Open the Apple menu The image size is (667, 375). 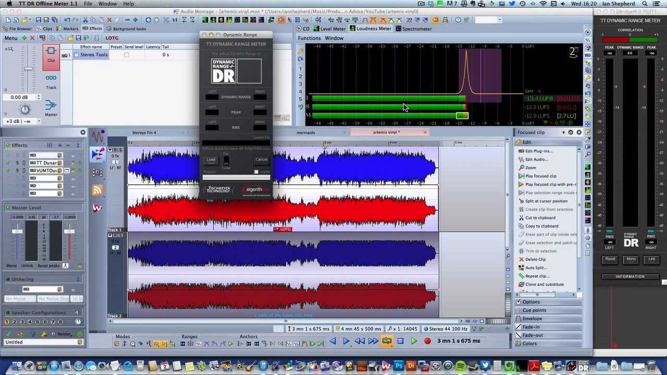tap(9, 4)
